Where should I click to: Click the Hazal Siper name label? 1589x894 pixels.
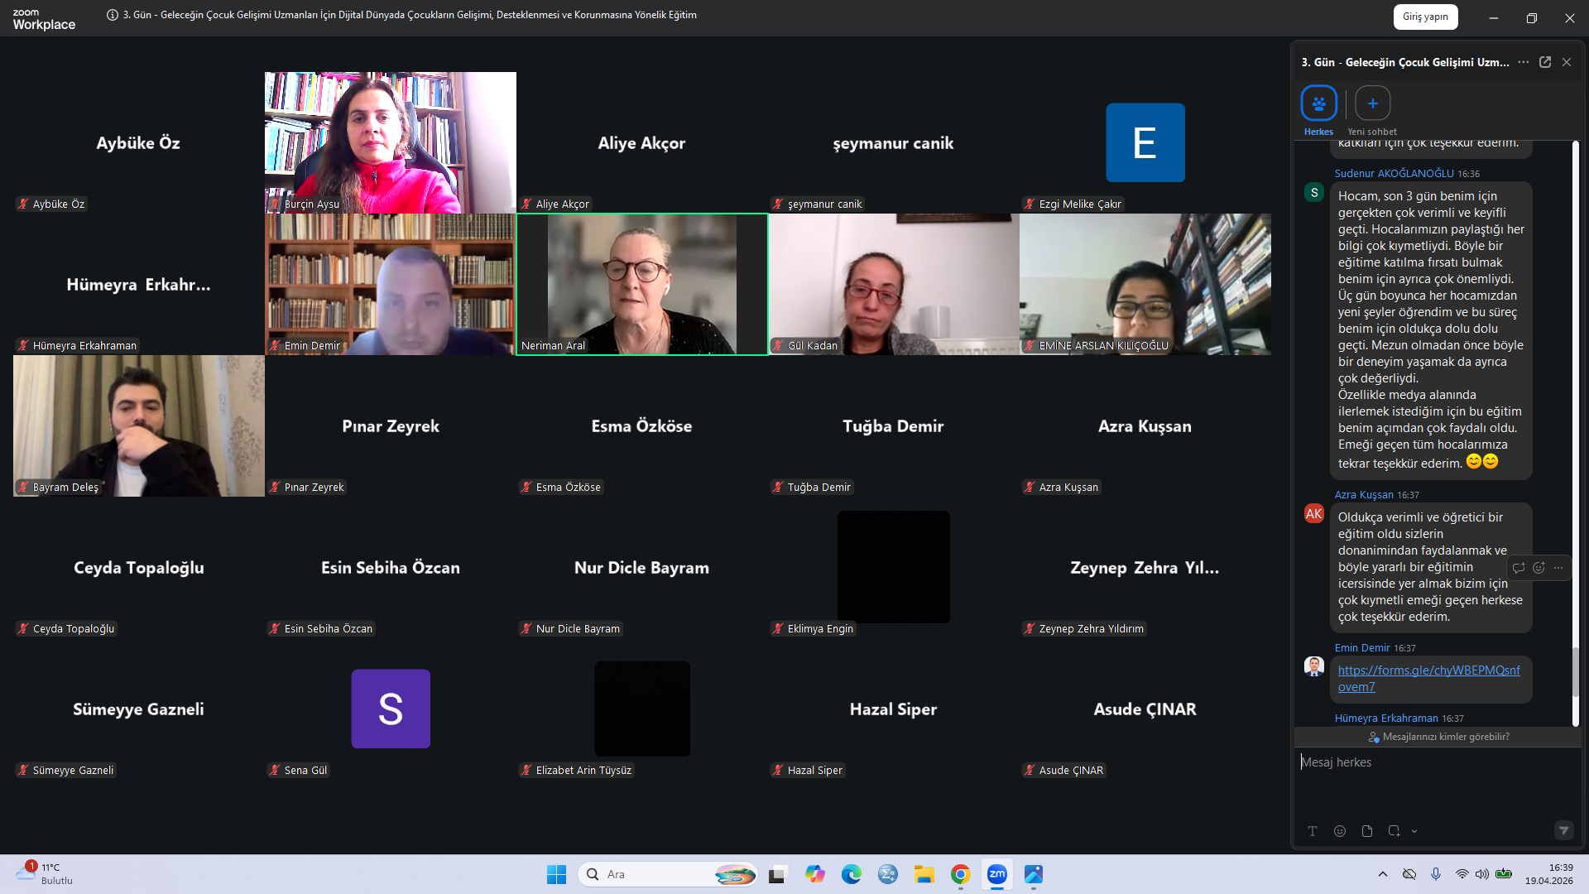[807, 770]
